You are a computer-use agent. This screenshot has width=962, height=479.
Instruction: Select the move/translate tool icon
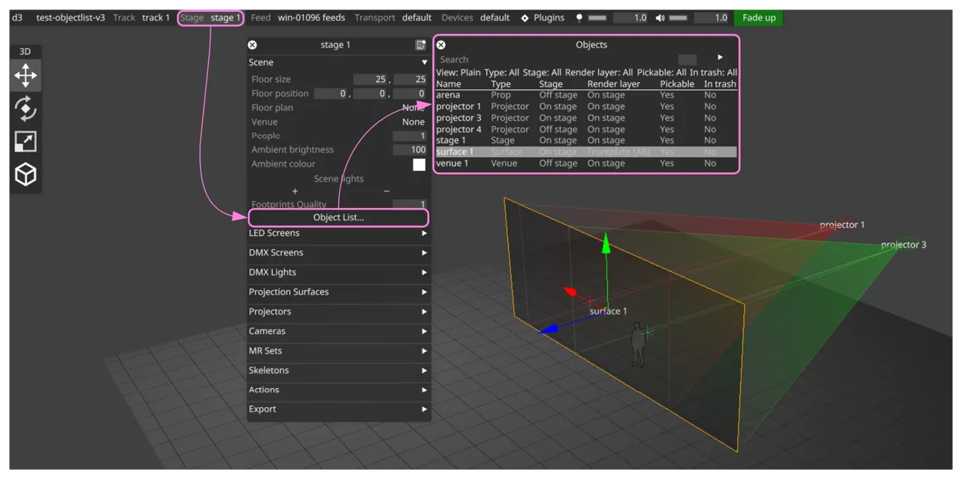[26, 75]
